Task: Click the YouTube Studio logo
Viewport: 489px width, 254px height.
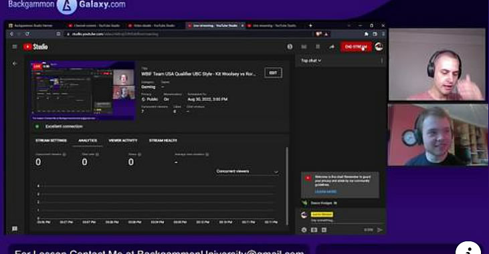Action: click(x=35, y=47)
